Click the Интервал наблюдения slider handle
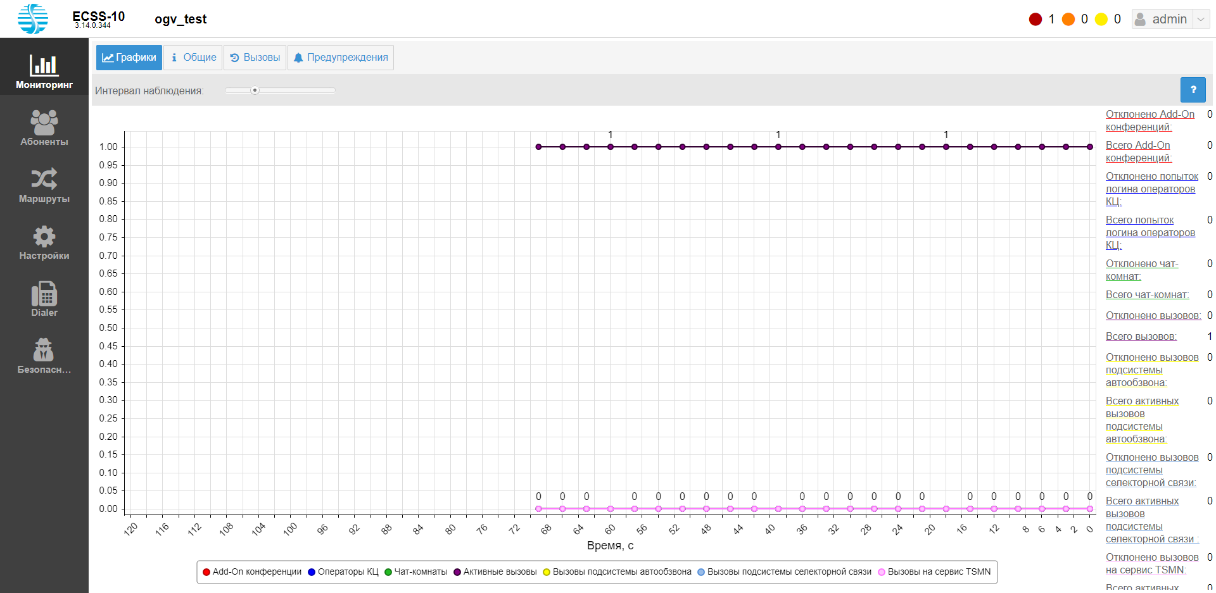This screenshot has height=593, width=1216. point(255,91)
